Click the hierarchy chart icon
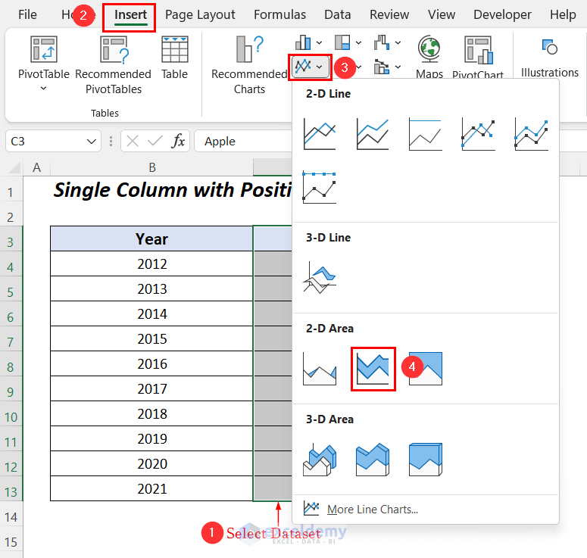The image size is (587, 558). click(x=342, y=42)
